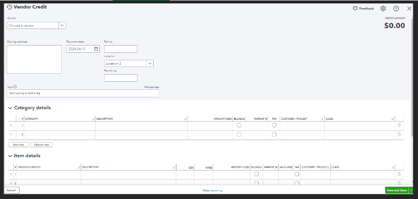The width and height of the screenshot is (418, 199).
Task: Open the help question mark icon
Action: (396, 9)
